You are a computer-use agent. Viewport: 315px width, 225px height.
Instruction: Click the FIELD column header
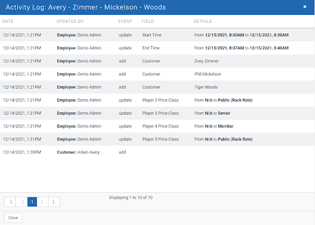pos(148,21)
